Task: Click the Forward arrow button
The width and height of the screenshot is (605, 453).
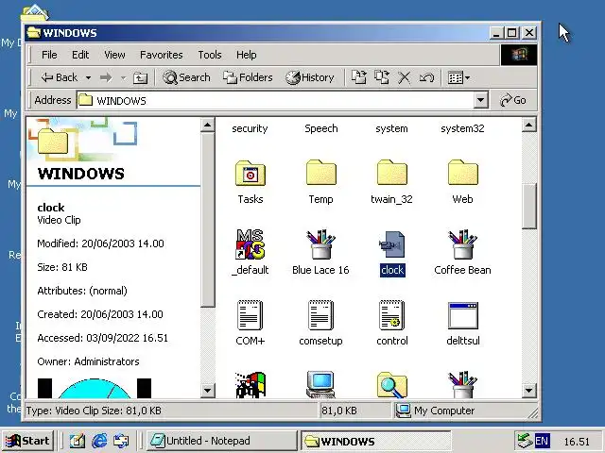Action: [106, 77]
